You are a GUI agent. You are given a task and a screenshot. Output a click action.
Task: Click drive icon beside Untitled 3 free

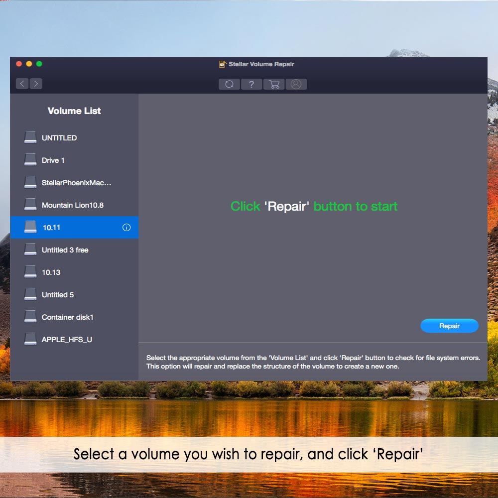point(30,249)
